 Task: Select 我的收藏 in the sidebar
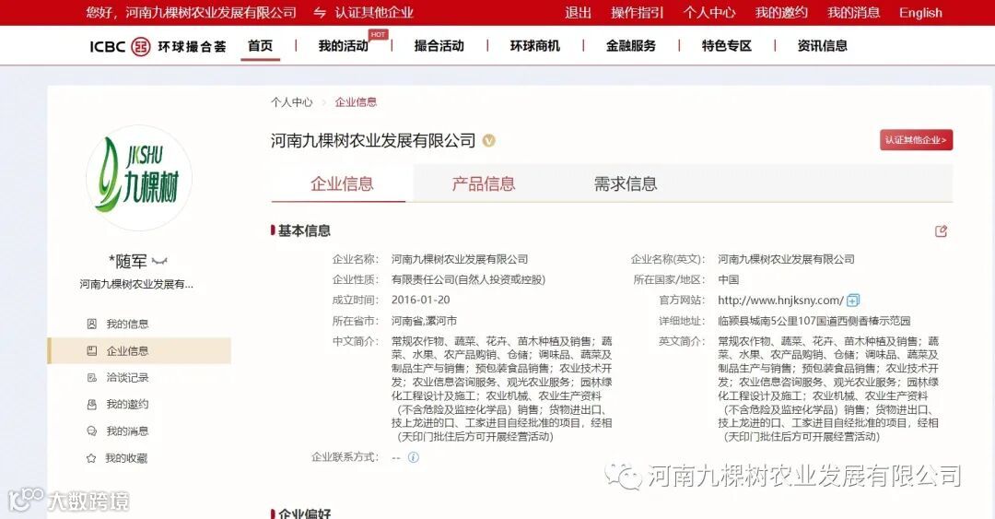(x=127, y=457)
